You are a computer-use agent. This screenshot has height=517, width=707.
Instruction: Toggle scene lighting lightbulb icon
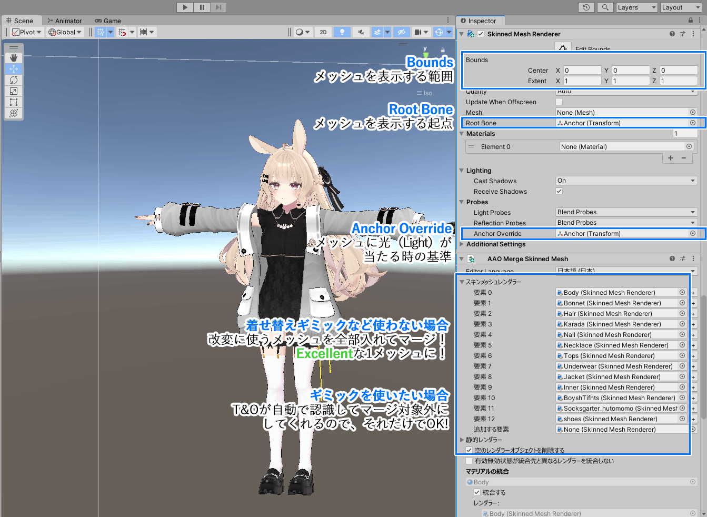tap(342, 32)
